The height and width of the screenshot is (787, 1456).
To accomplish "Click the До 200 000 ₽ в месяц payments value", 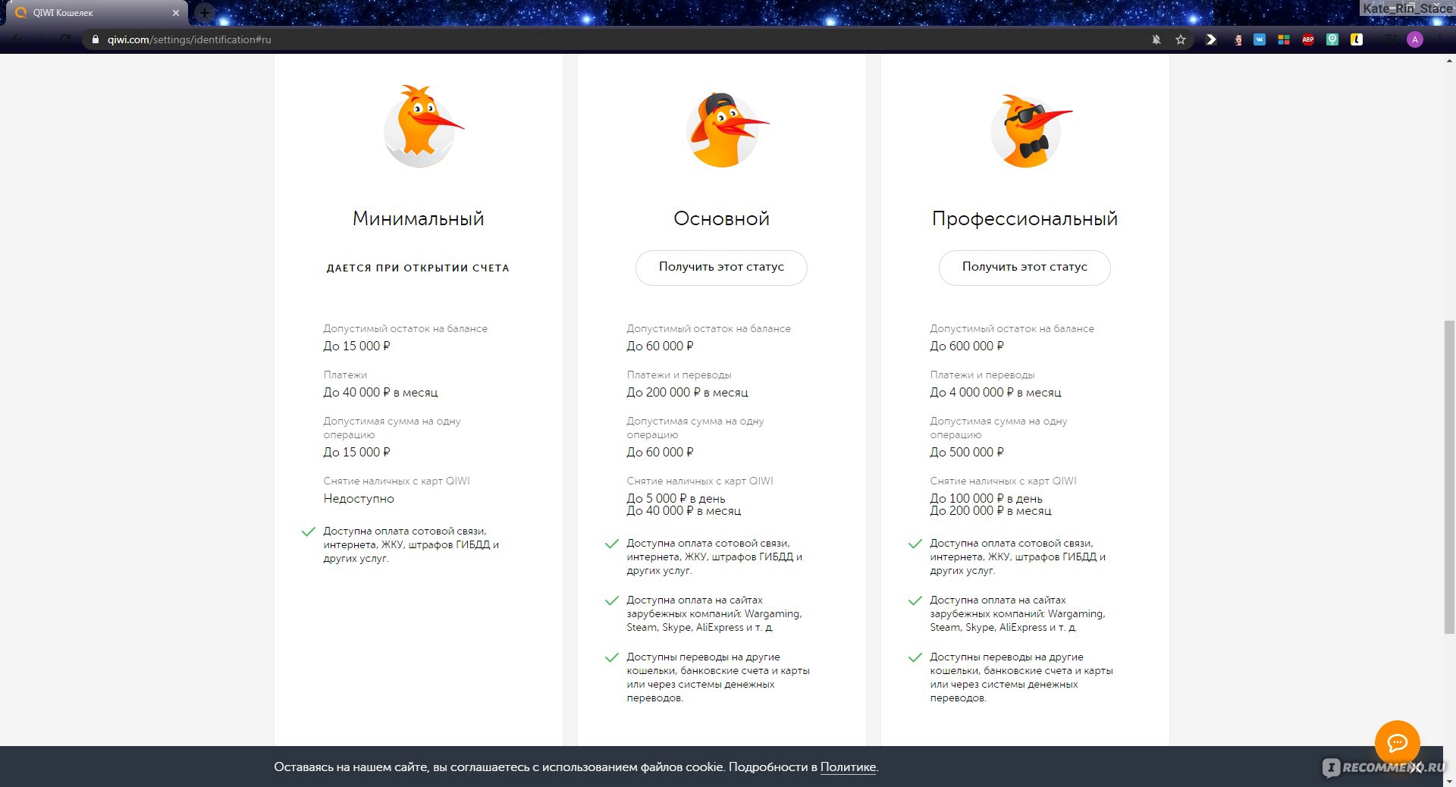I will tap(687, 393).
